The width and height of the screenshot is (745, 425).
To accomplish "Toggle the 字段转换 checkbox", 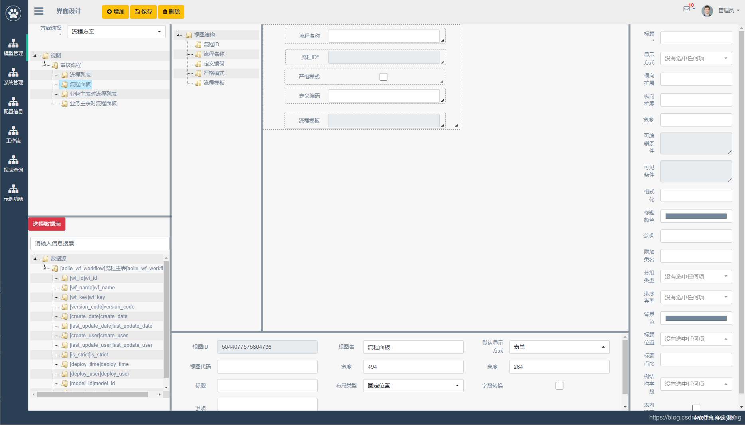I will tap(559, 385).
